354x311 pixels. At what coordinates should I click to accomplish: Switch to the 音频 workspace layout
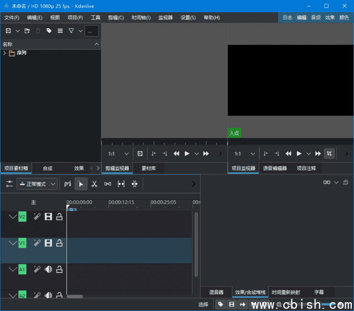(x=316, y=18)
